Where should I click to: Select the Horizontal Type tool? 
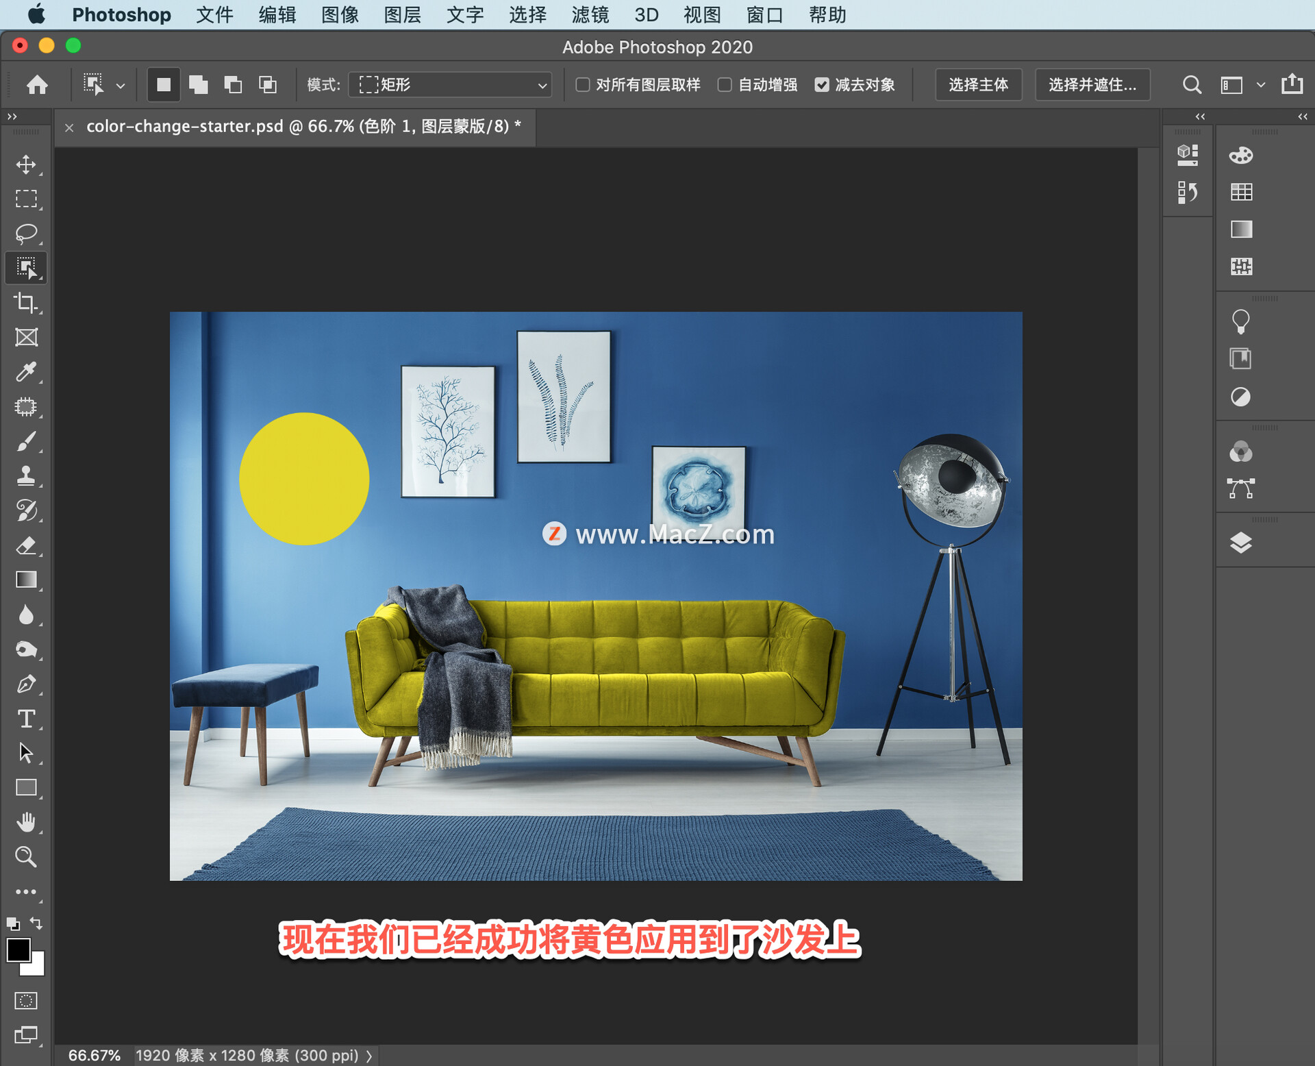(26, 719)
